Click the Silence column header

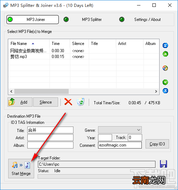click(79, 44)
